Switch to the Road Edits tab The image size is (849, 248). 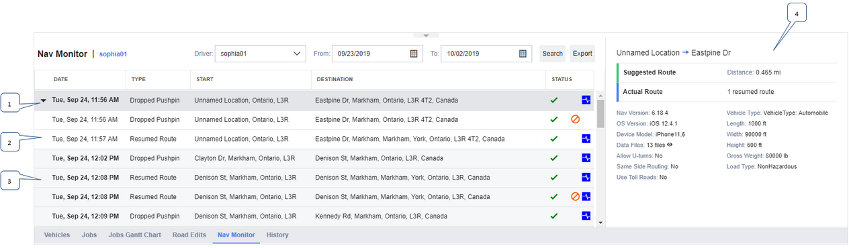point(189,235)
